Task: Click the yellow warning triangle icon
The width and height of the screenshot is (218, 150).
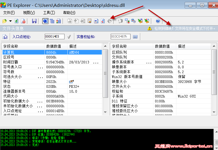Action: point(150,28)
